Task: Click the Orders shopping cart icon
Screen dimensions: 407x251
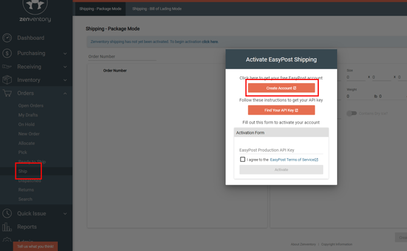Action: click(x=7, y=93)
